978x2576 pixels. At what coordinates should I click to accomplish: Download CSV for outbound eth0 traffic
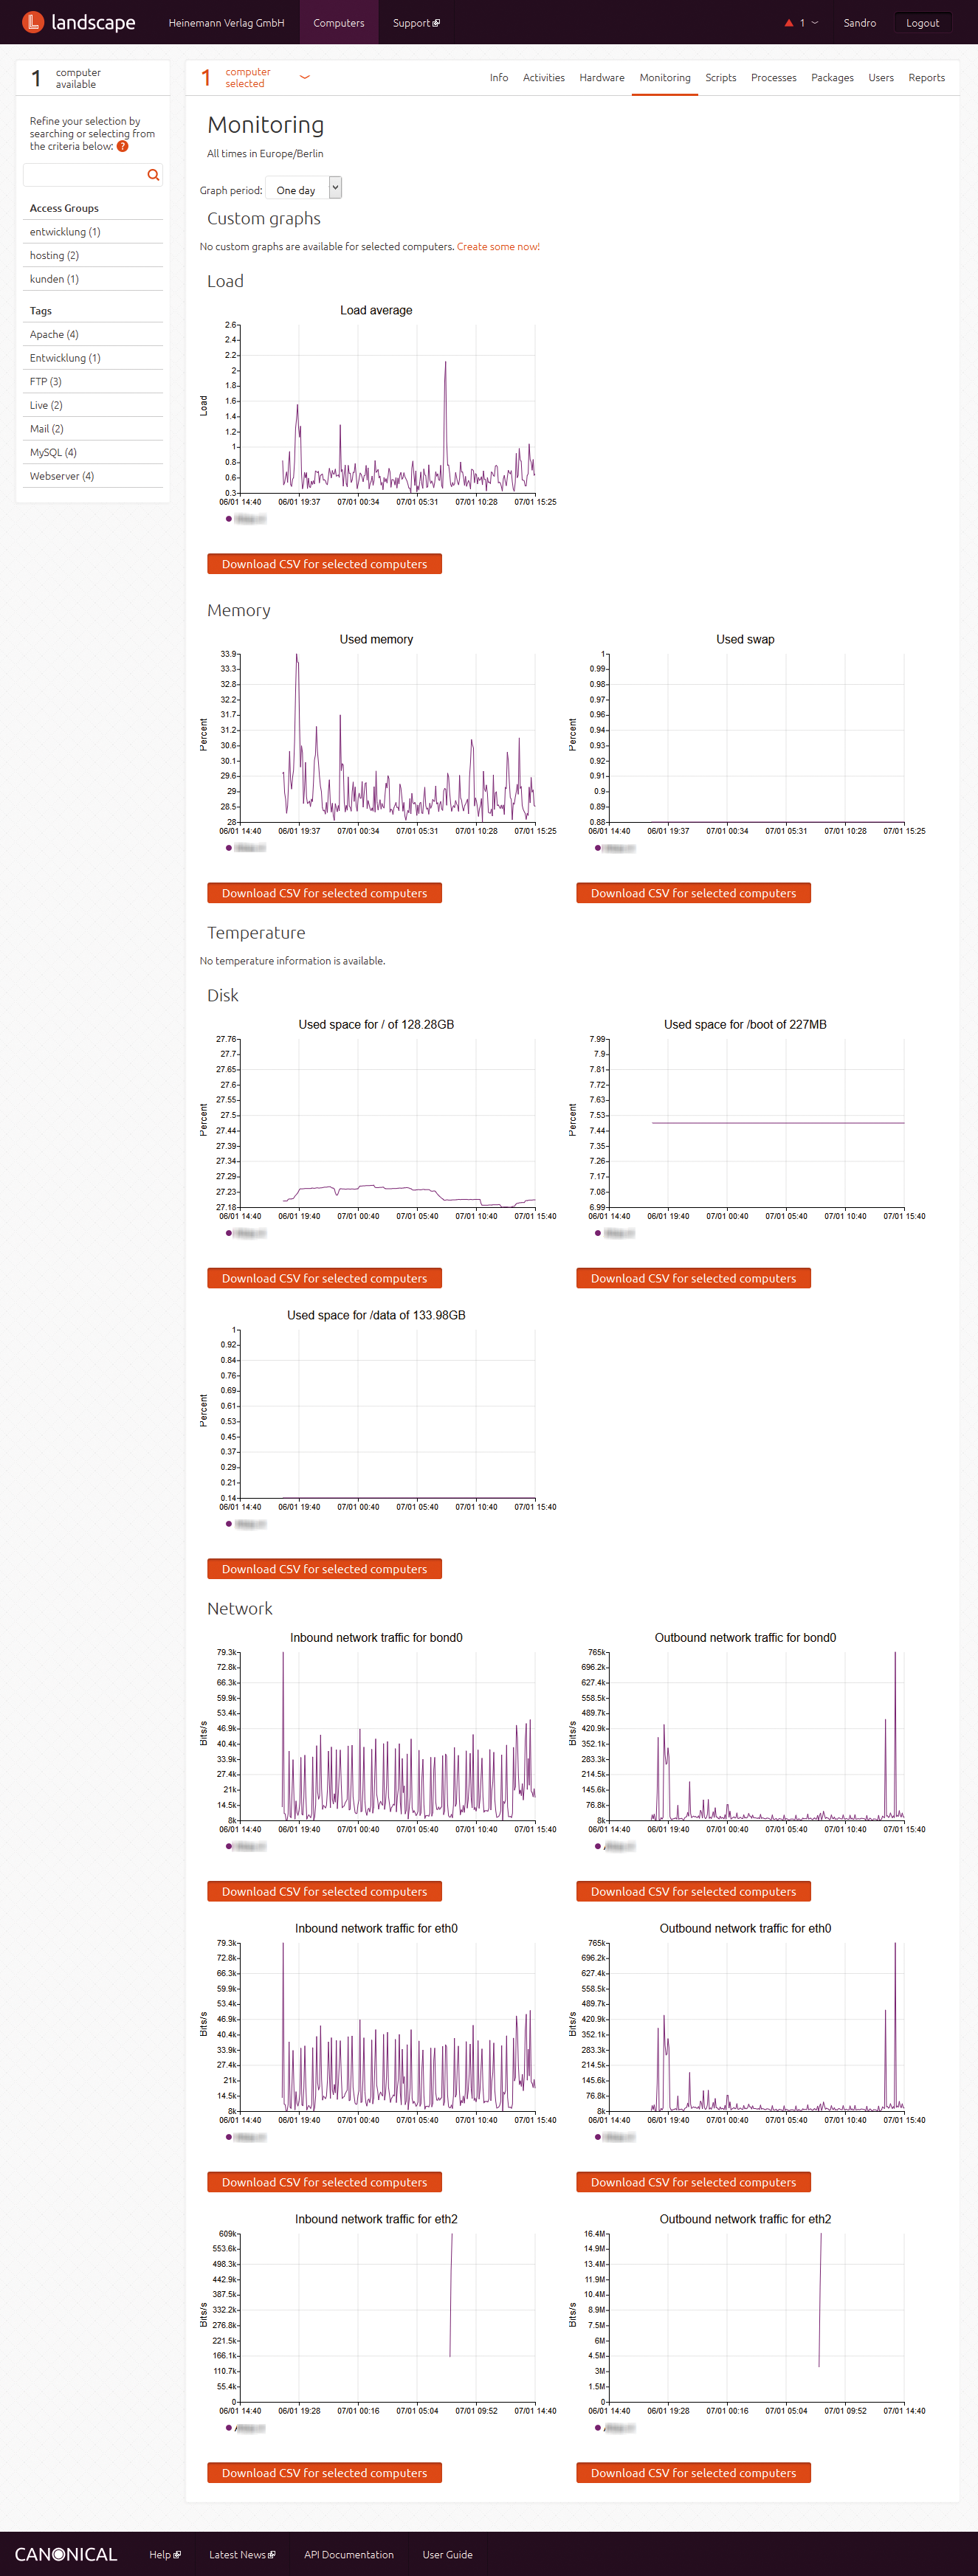693,2182
